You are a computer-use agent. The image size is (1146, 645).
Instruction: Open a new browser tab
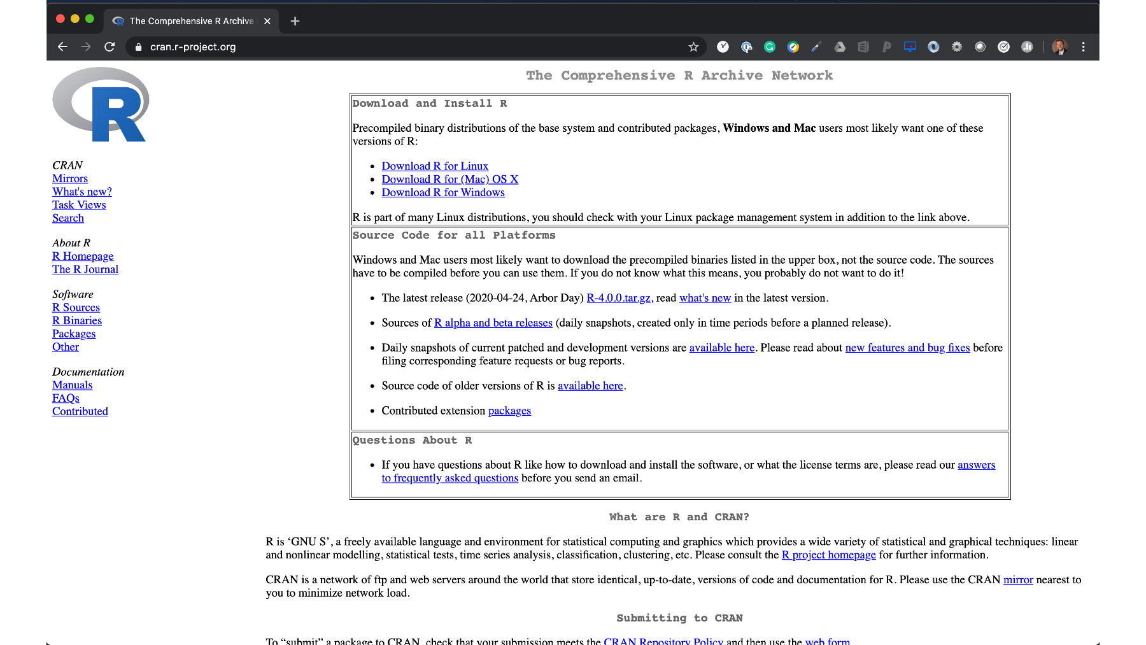coord(295,21)
